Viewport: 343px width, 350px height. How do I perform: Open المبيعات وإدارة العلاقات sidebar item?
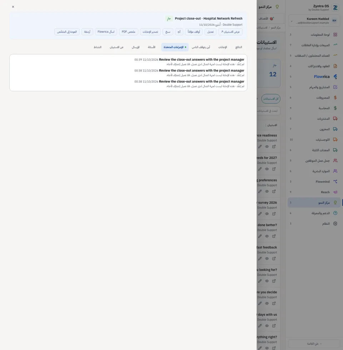(314, 45)
